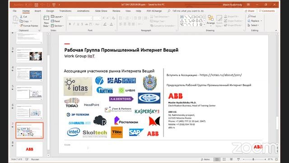
Task: Click the zoom slider handle
Action: point(253,159)
